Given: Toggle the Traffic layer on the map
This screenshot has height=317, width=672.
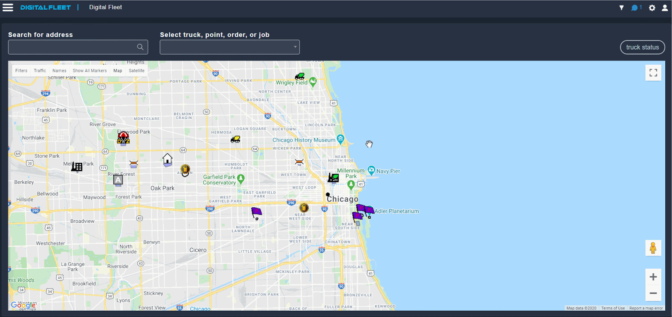Looking at the screenshot, I should tap(40, 71).
